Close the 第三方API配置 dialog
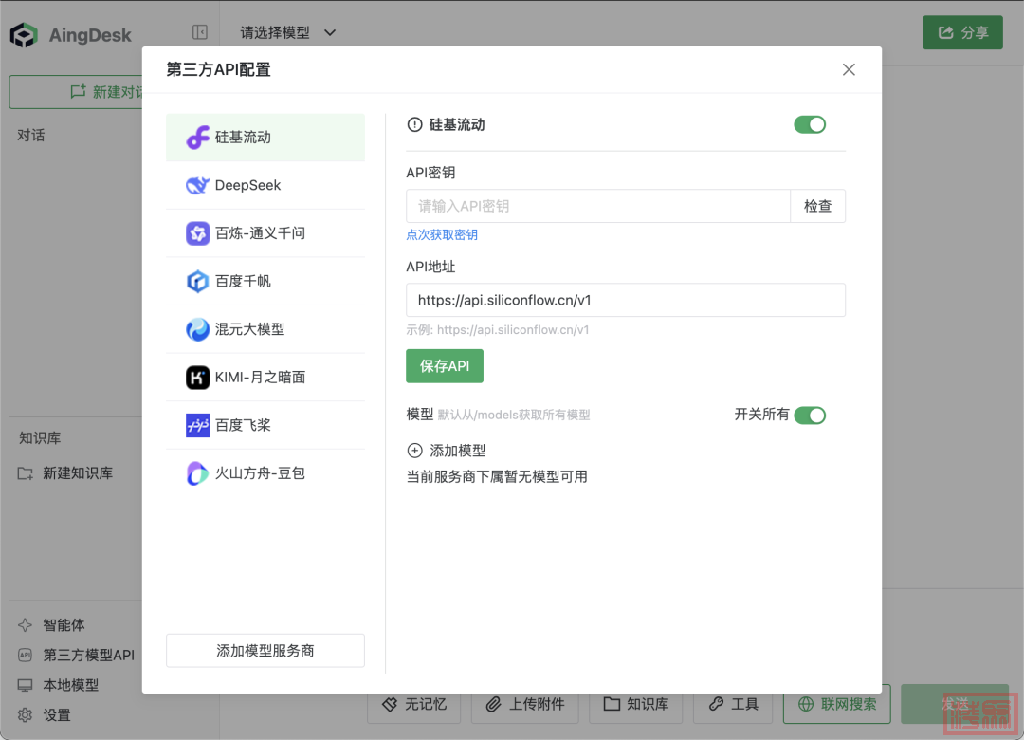The width and height of the screenshot is (1024, 740). [849, 69]
